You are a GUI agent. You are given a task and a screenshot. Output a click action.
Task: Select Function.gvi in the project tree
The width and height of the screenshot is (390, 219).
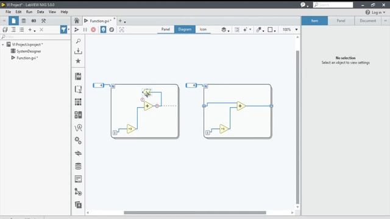pos(27,58)
